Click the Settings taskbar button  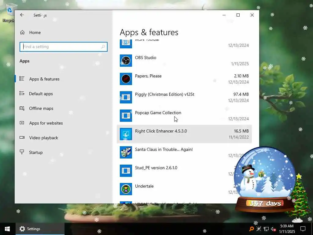click(x=40, y=229)
